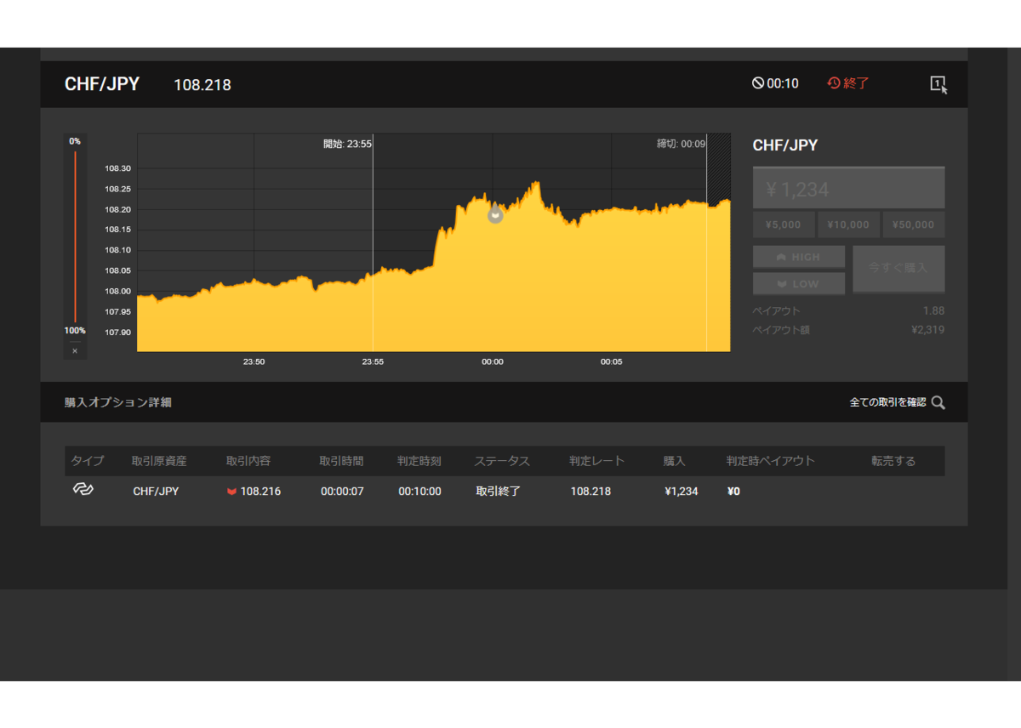The image size is (1021, 728).
Task: Click the 購入 column header
Action: click(x=675, y=461)
